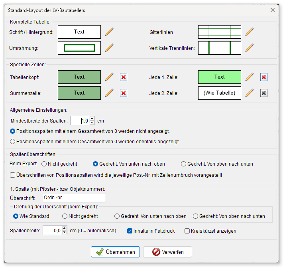Click the Schrift / Hintergrund Text preview

point(79,32)
